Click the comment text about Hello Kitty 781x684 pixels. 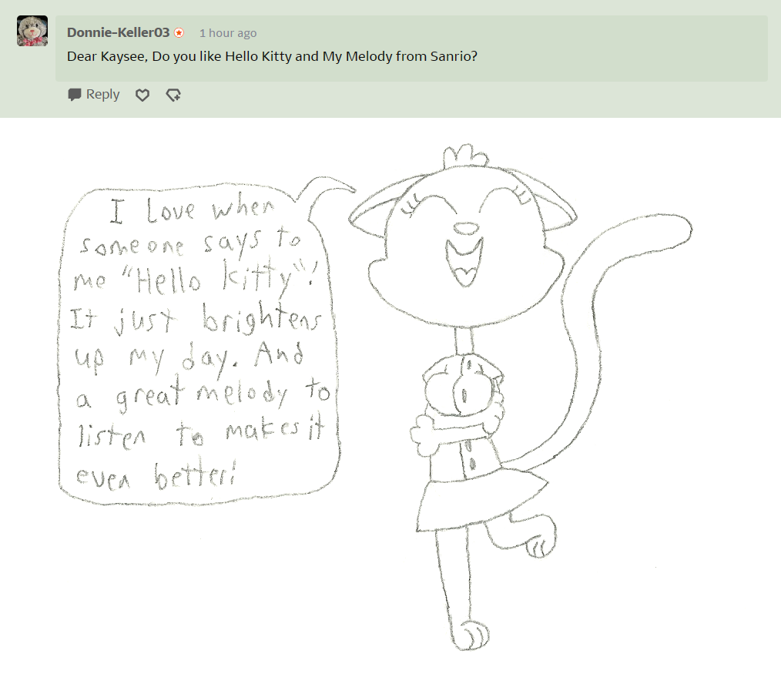(x=272, y=56)
